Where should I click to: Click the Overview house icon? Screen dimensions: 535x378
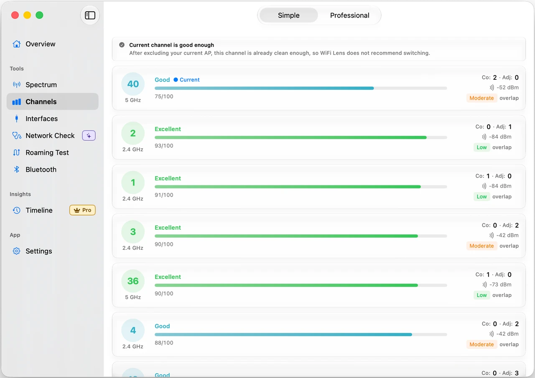click(17, 44)
